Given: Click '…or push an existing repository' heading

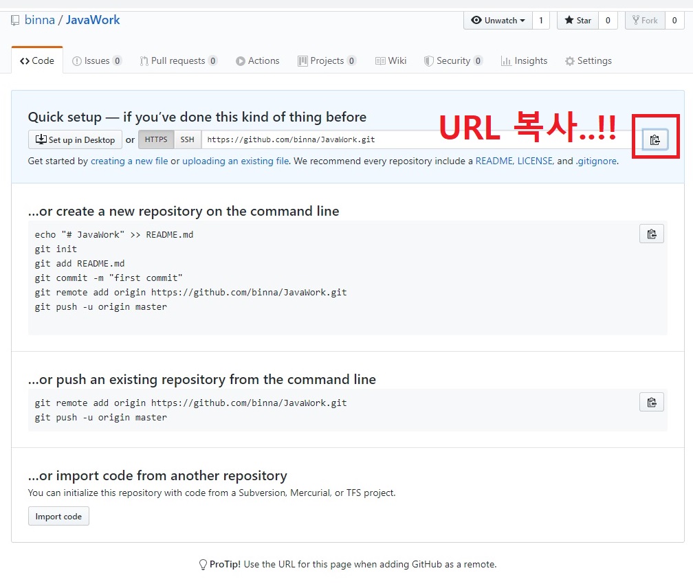Looking at the screenshot, I should (x=202, y=379).
